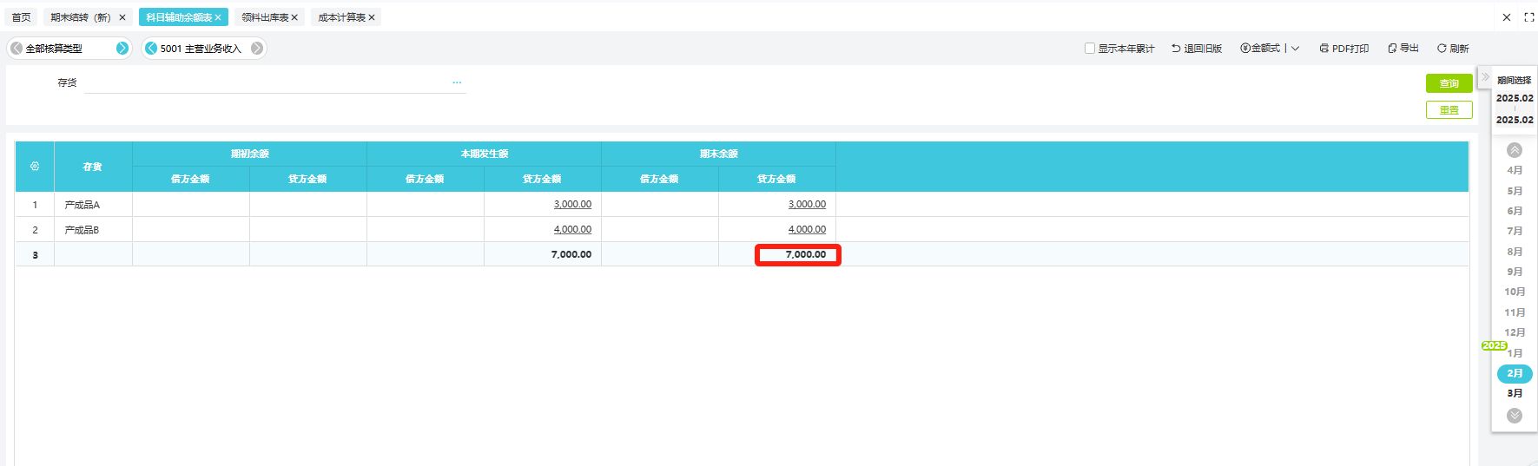
Task: Select 5月 in the period list
Action: click(x=1515, y=191)
